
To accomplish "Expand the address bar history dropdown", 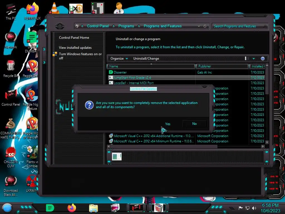I will [x=199, y=26].
